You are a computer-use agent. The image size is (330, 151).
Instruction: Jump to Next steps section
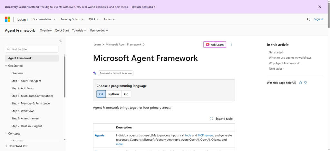[x=276, y=69]
